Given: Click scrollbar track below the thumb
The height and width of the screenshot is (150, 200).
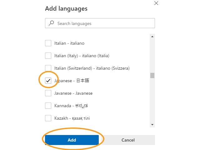Looking at the screenshot, I should coord(152,100).
